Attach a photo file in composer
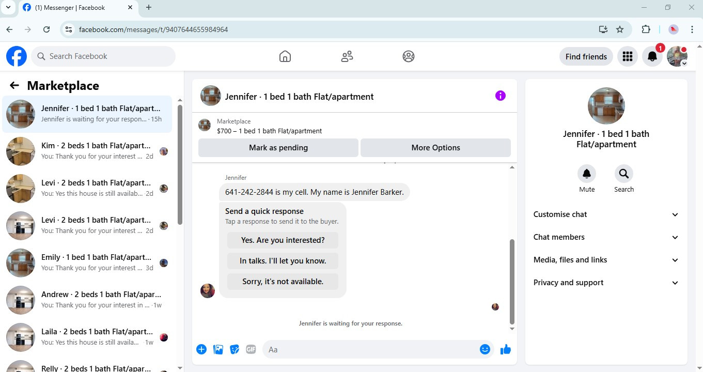Viewport: 703px width, 372px height. click(x=218, y=349)
